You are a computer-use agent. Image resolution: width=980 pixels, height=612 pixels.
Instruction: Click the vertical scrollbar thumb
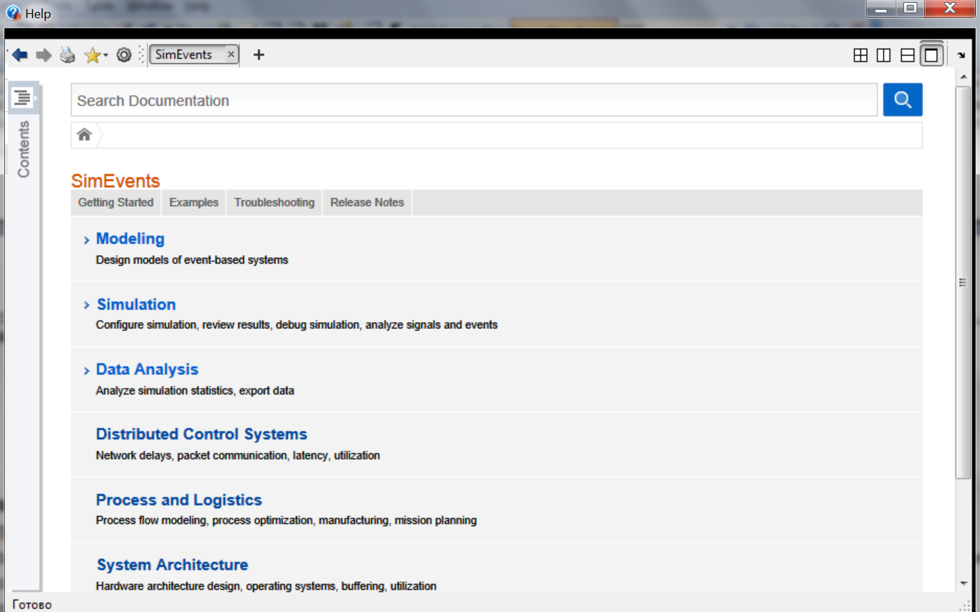(963, 282)
